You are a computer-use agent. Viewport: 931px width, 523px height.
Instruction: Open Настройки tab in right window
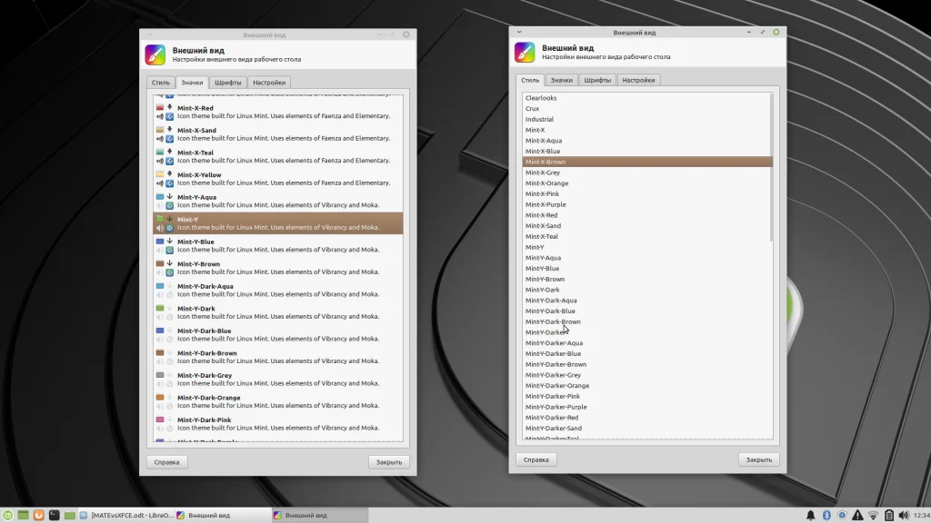pos(638,80)
